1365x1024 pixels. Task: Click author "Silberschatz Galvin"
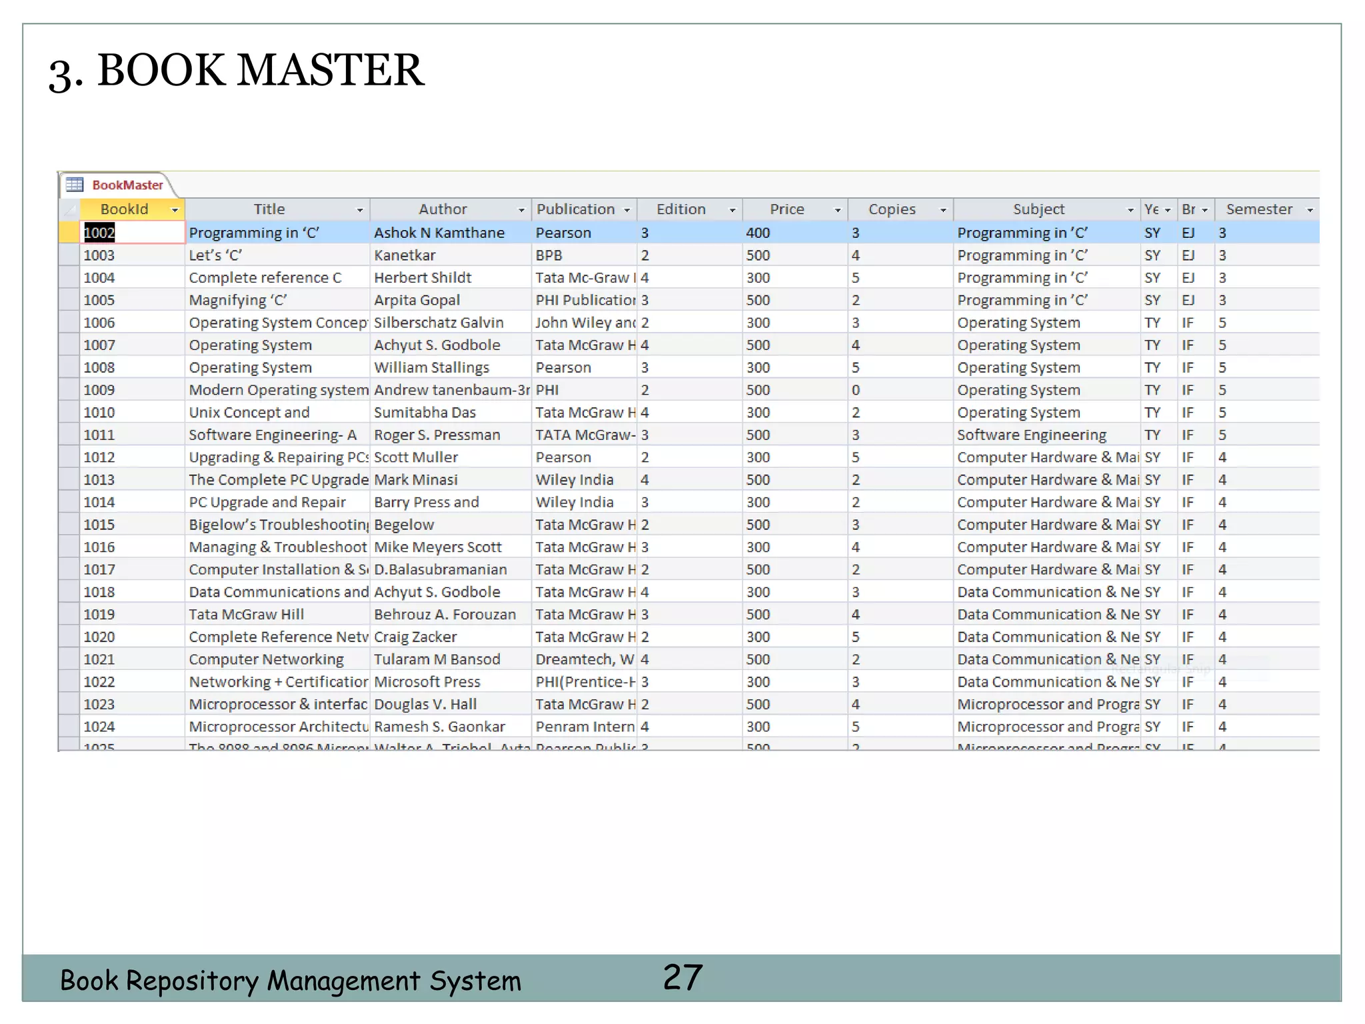point(439,323)
